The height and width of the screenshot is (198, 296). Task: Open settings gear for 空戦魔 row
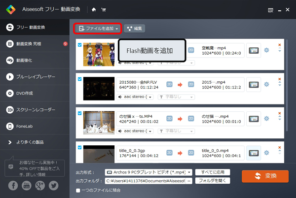click(266, 50)
